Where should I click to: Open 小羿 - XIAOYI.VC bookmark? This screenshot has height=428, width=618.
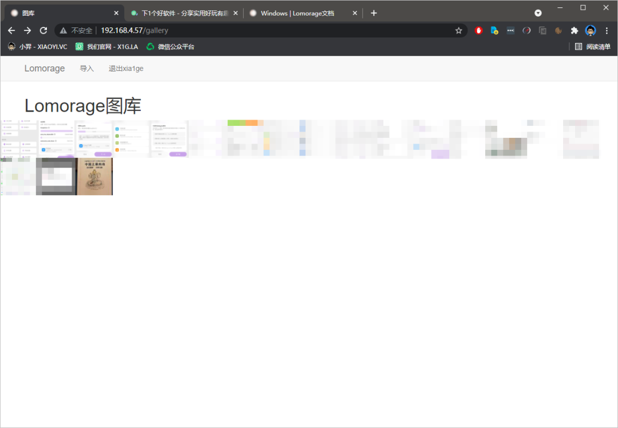[37, 46]
